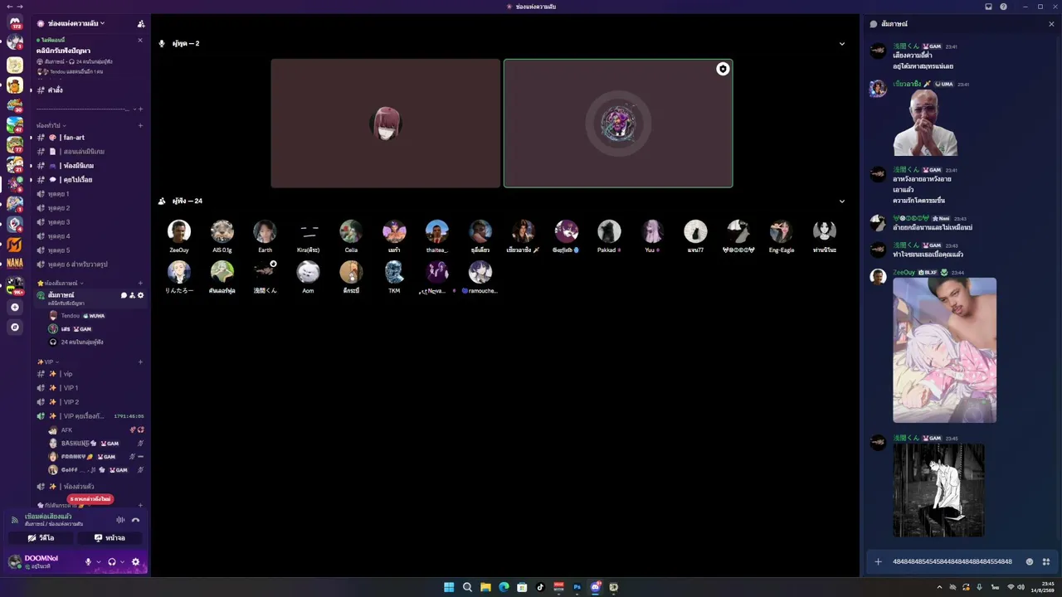Select audience member Celia
This screenshot has height=597, width=1062.
point(351,235)
